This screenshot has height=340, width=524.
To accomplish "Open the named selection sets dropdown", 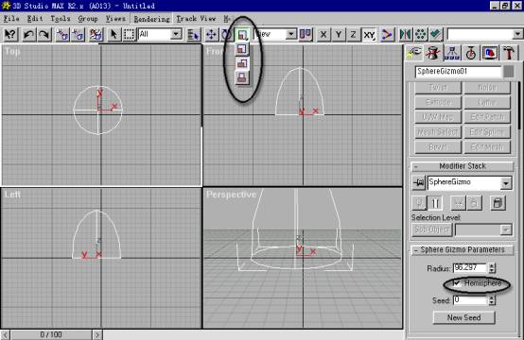I will (517, 34).
